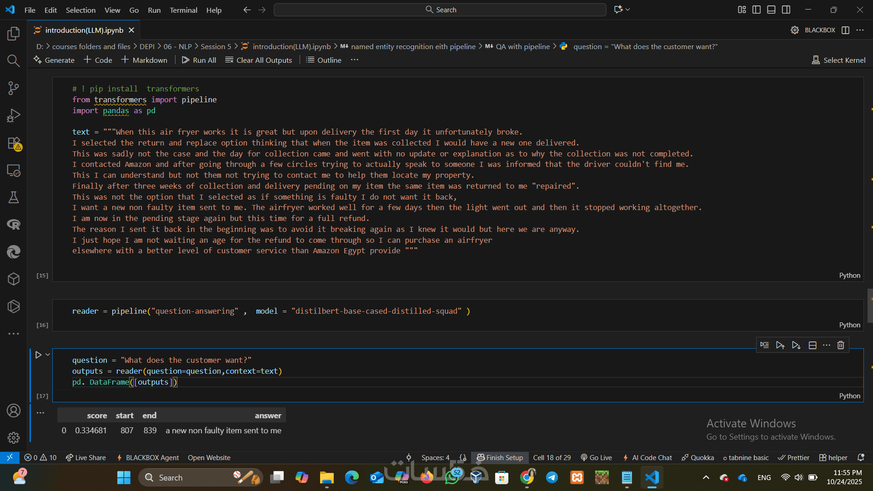Open the Terminal menu
Screen dimensions: 873x491
pyautogui.click(x=183, y=10)
